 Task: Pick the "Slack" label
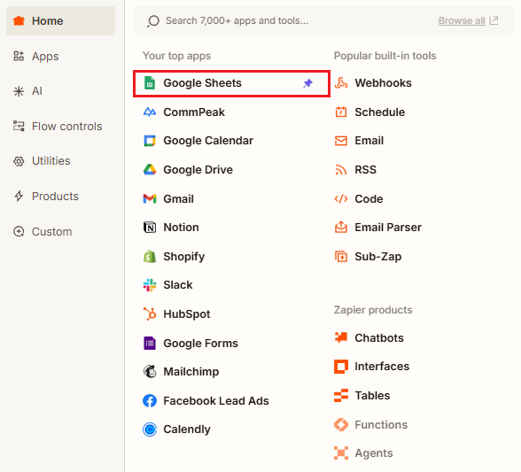click(x=178, y=285)
